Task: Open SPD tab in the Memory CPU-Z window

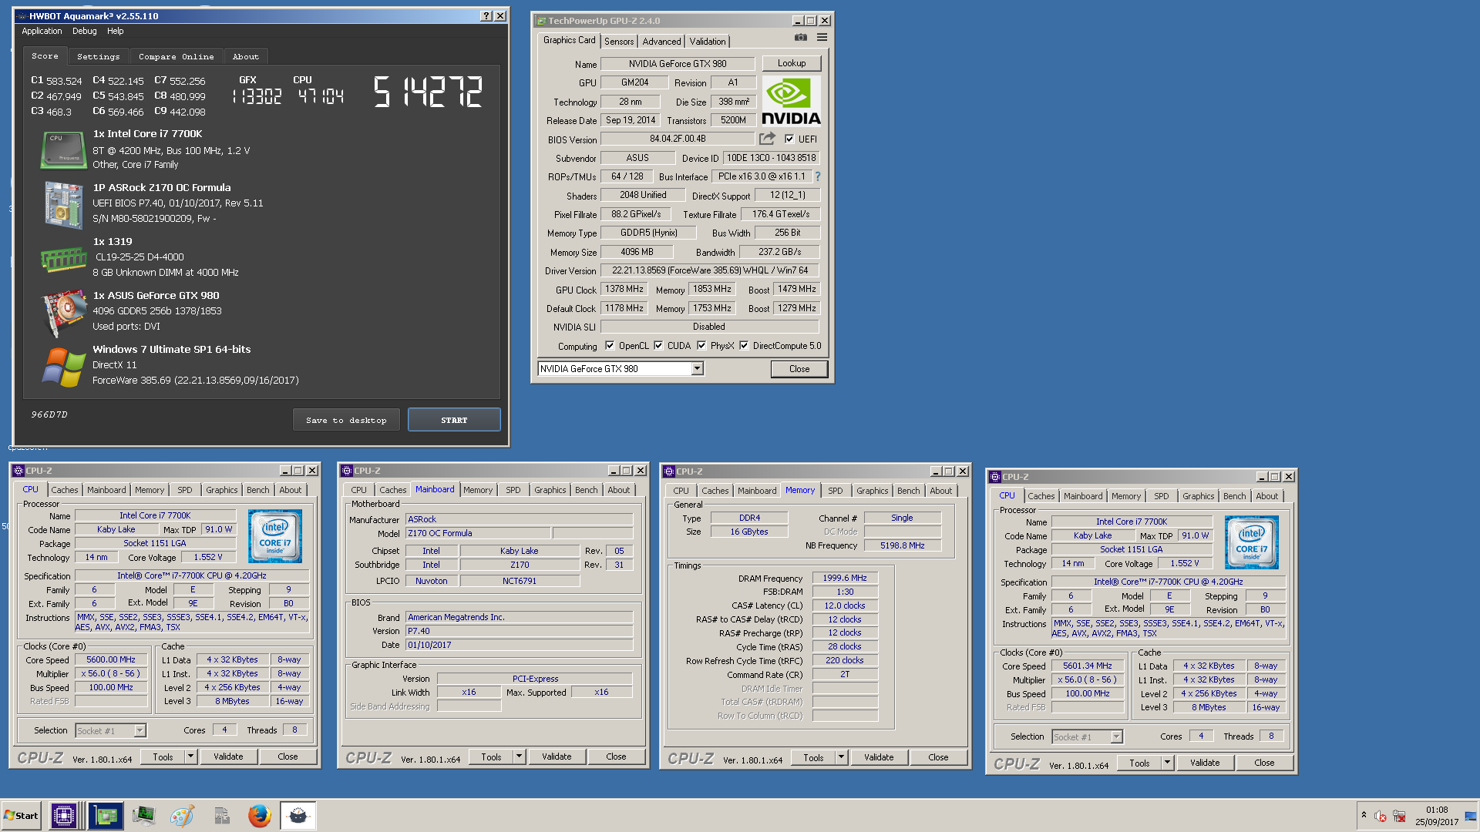Action: (835, 491)
